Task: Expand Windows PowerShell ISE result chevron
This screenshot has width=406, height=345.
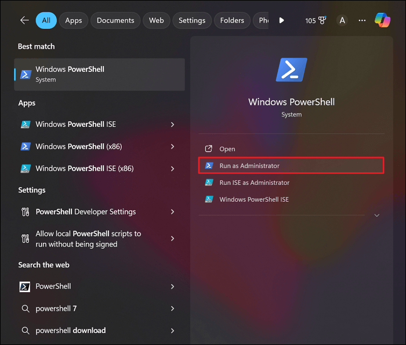Action: [x=173, y=124]
